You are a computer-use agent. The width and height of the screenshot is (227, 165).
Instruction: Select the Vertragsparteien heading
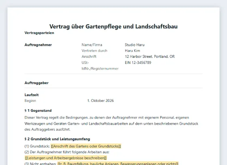(x=39, y=33)
